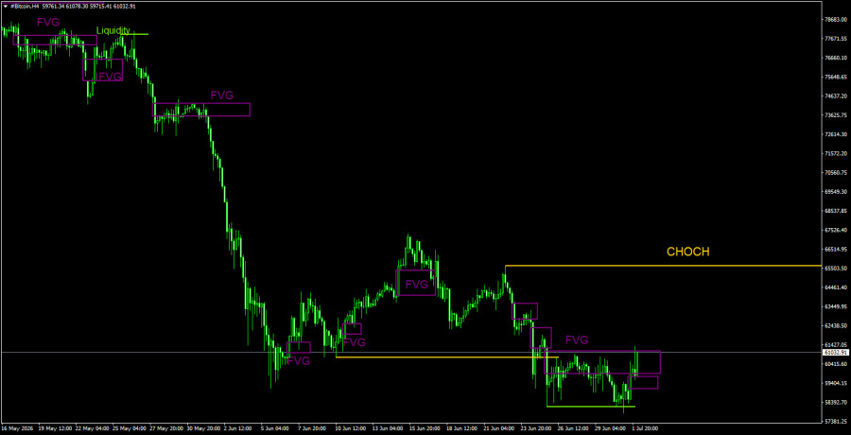
Task: Click the orange CHOCH horizontal line
Action: [662, 266]
